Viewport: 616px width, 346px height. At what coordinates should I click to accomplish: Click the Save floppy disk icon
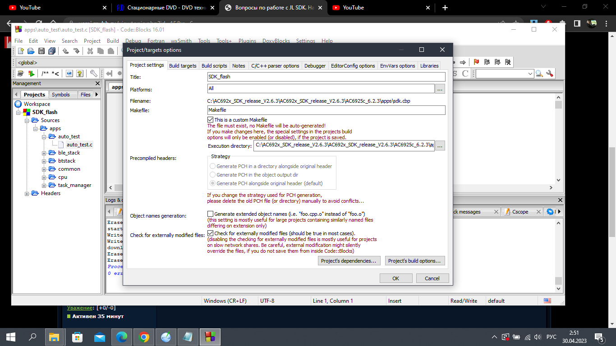[x=41, y=51]
